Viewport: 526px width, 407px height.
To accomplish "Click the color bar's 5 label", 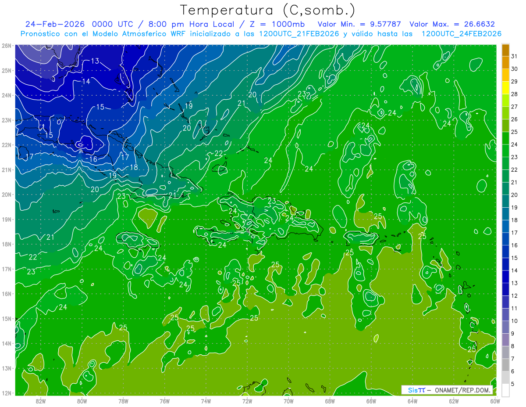I will click(513, 384).
